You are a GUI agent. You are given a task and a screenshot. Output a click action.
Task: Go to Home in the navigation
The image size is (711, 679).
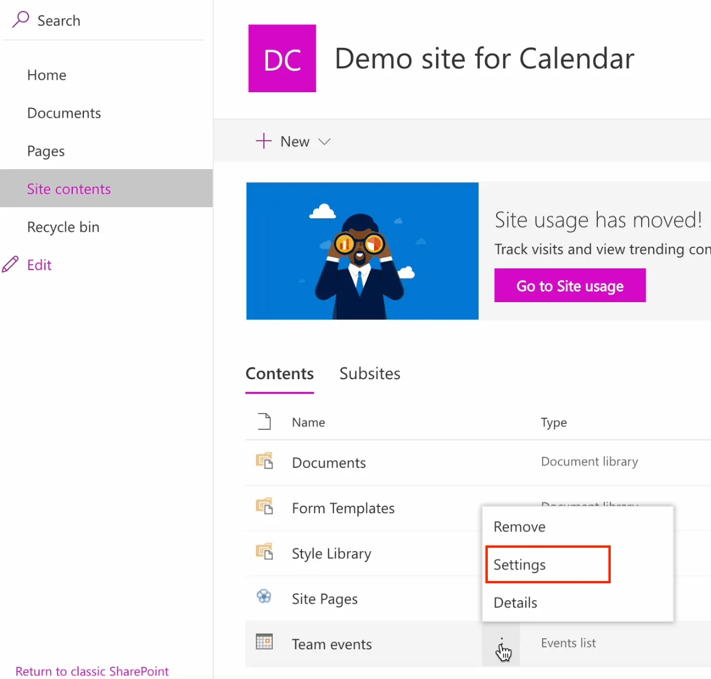point(47,75)
